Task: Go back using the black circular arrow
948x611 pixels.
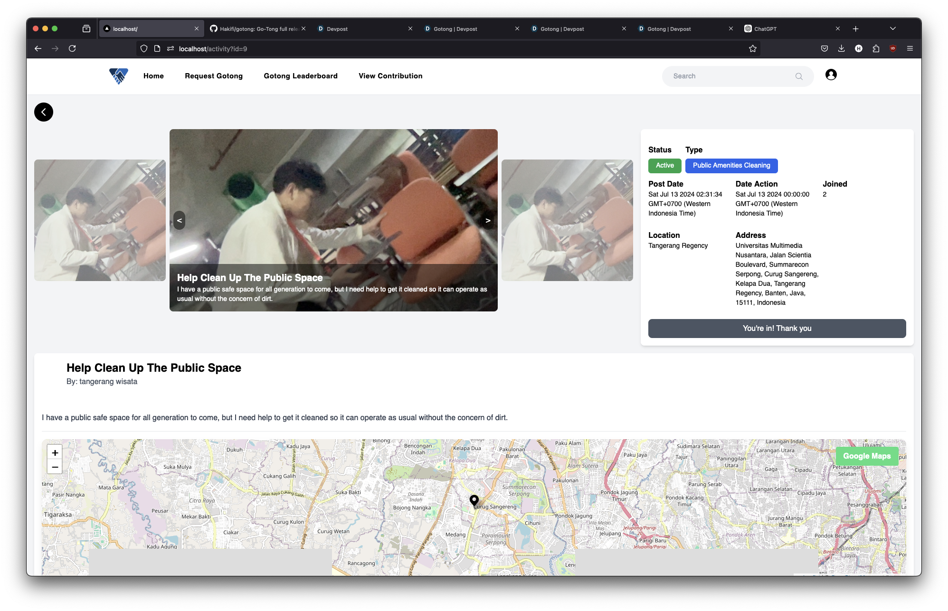Action: (44, 112)
